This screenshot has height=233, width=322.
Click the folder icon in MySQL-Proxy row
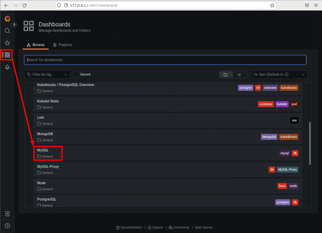39,173
